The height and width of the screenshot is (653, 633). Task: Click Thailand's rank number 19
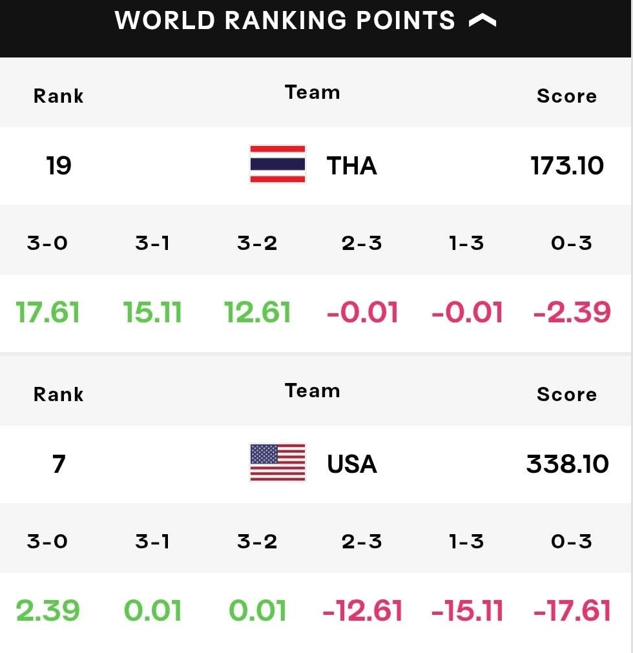59,166
